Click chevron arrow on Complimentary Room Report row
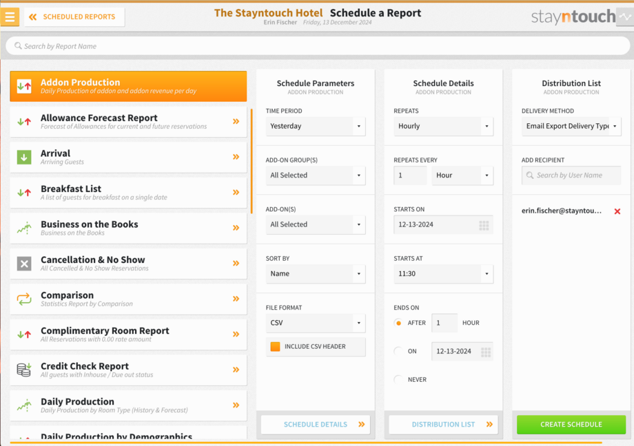Image resolution: width=634 pixels, height=446 pixels. coord(236,334)
